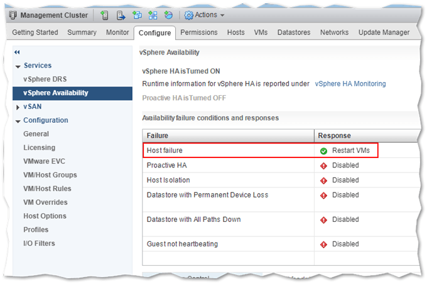
Task: Select the Host Isolation failure row
Action: coord(281,180)
